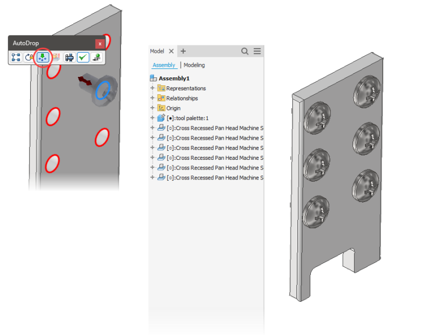This screenshot has width=431, height=336.
Task: Switch to the Assembly view tab
Action: [x=164, y=65]
